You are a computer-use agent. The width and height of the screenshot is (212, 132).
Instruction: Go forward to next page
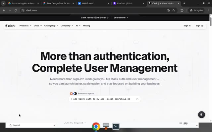(10, 10)
